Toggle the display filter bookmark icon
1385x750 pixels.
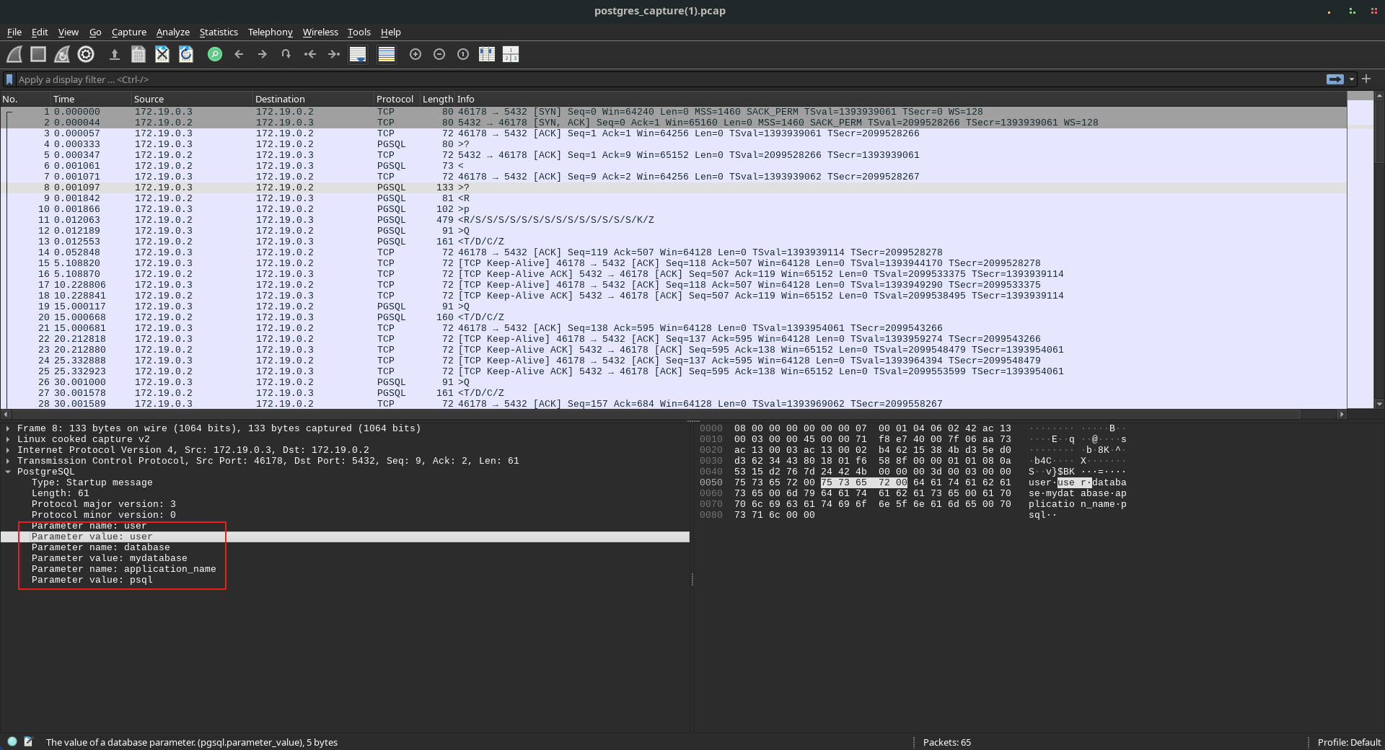(9, 79)
